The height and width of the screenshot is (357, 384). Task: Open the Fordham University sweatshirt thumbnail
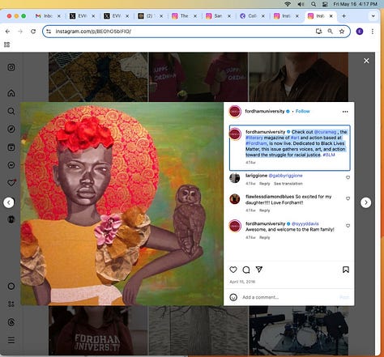98,330
